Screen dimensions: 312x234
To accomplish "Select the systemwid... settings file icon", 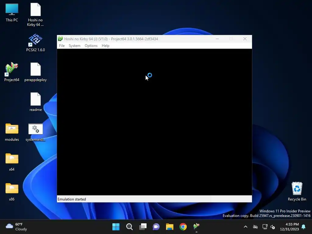I will coord(35,132).
